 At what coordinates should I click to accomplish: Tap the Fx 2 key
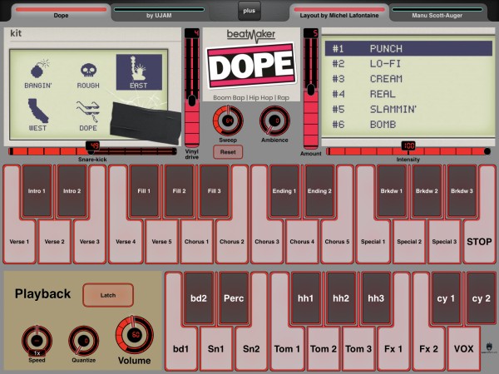click(x=428, y=349)
